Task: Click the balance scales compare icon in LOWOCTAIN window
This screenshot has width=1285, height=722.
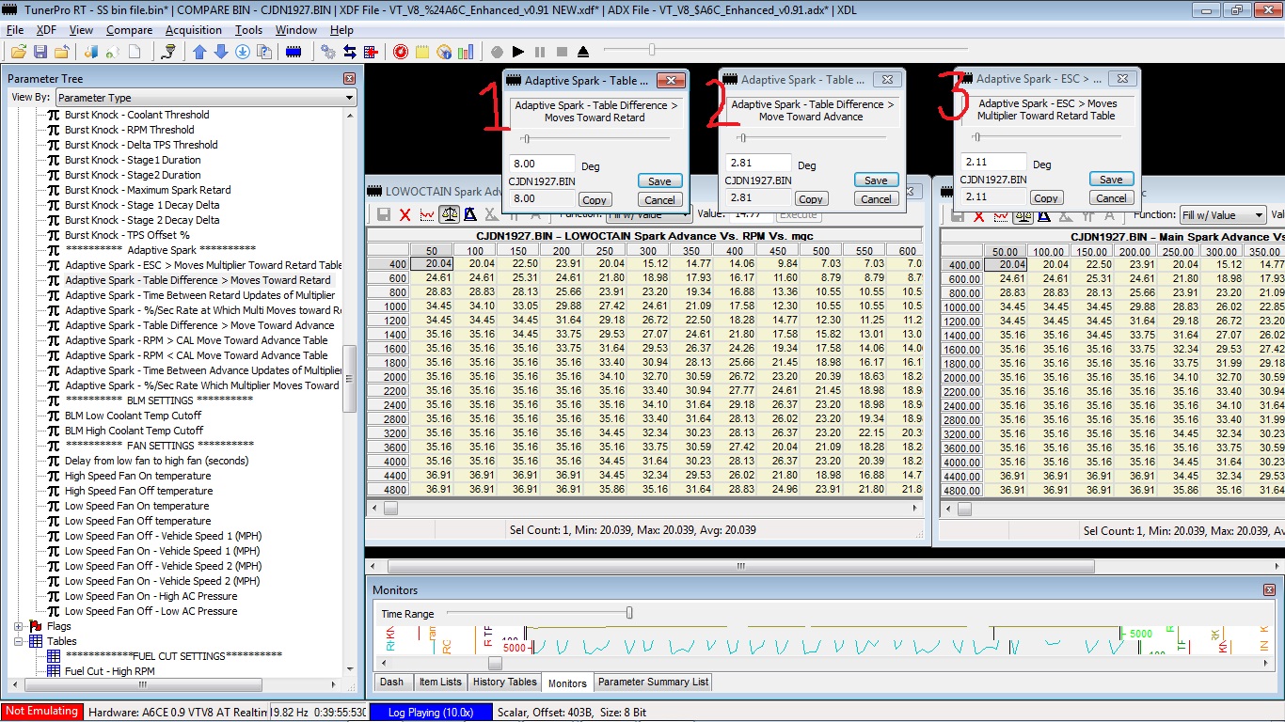Action: (x=449, y=215)
